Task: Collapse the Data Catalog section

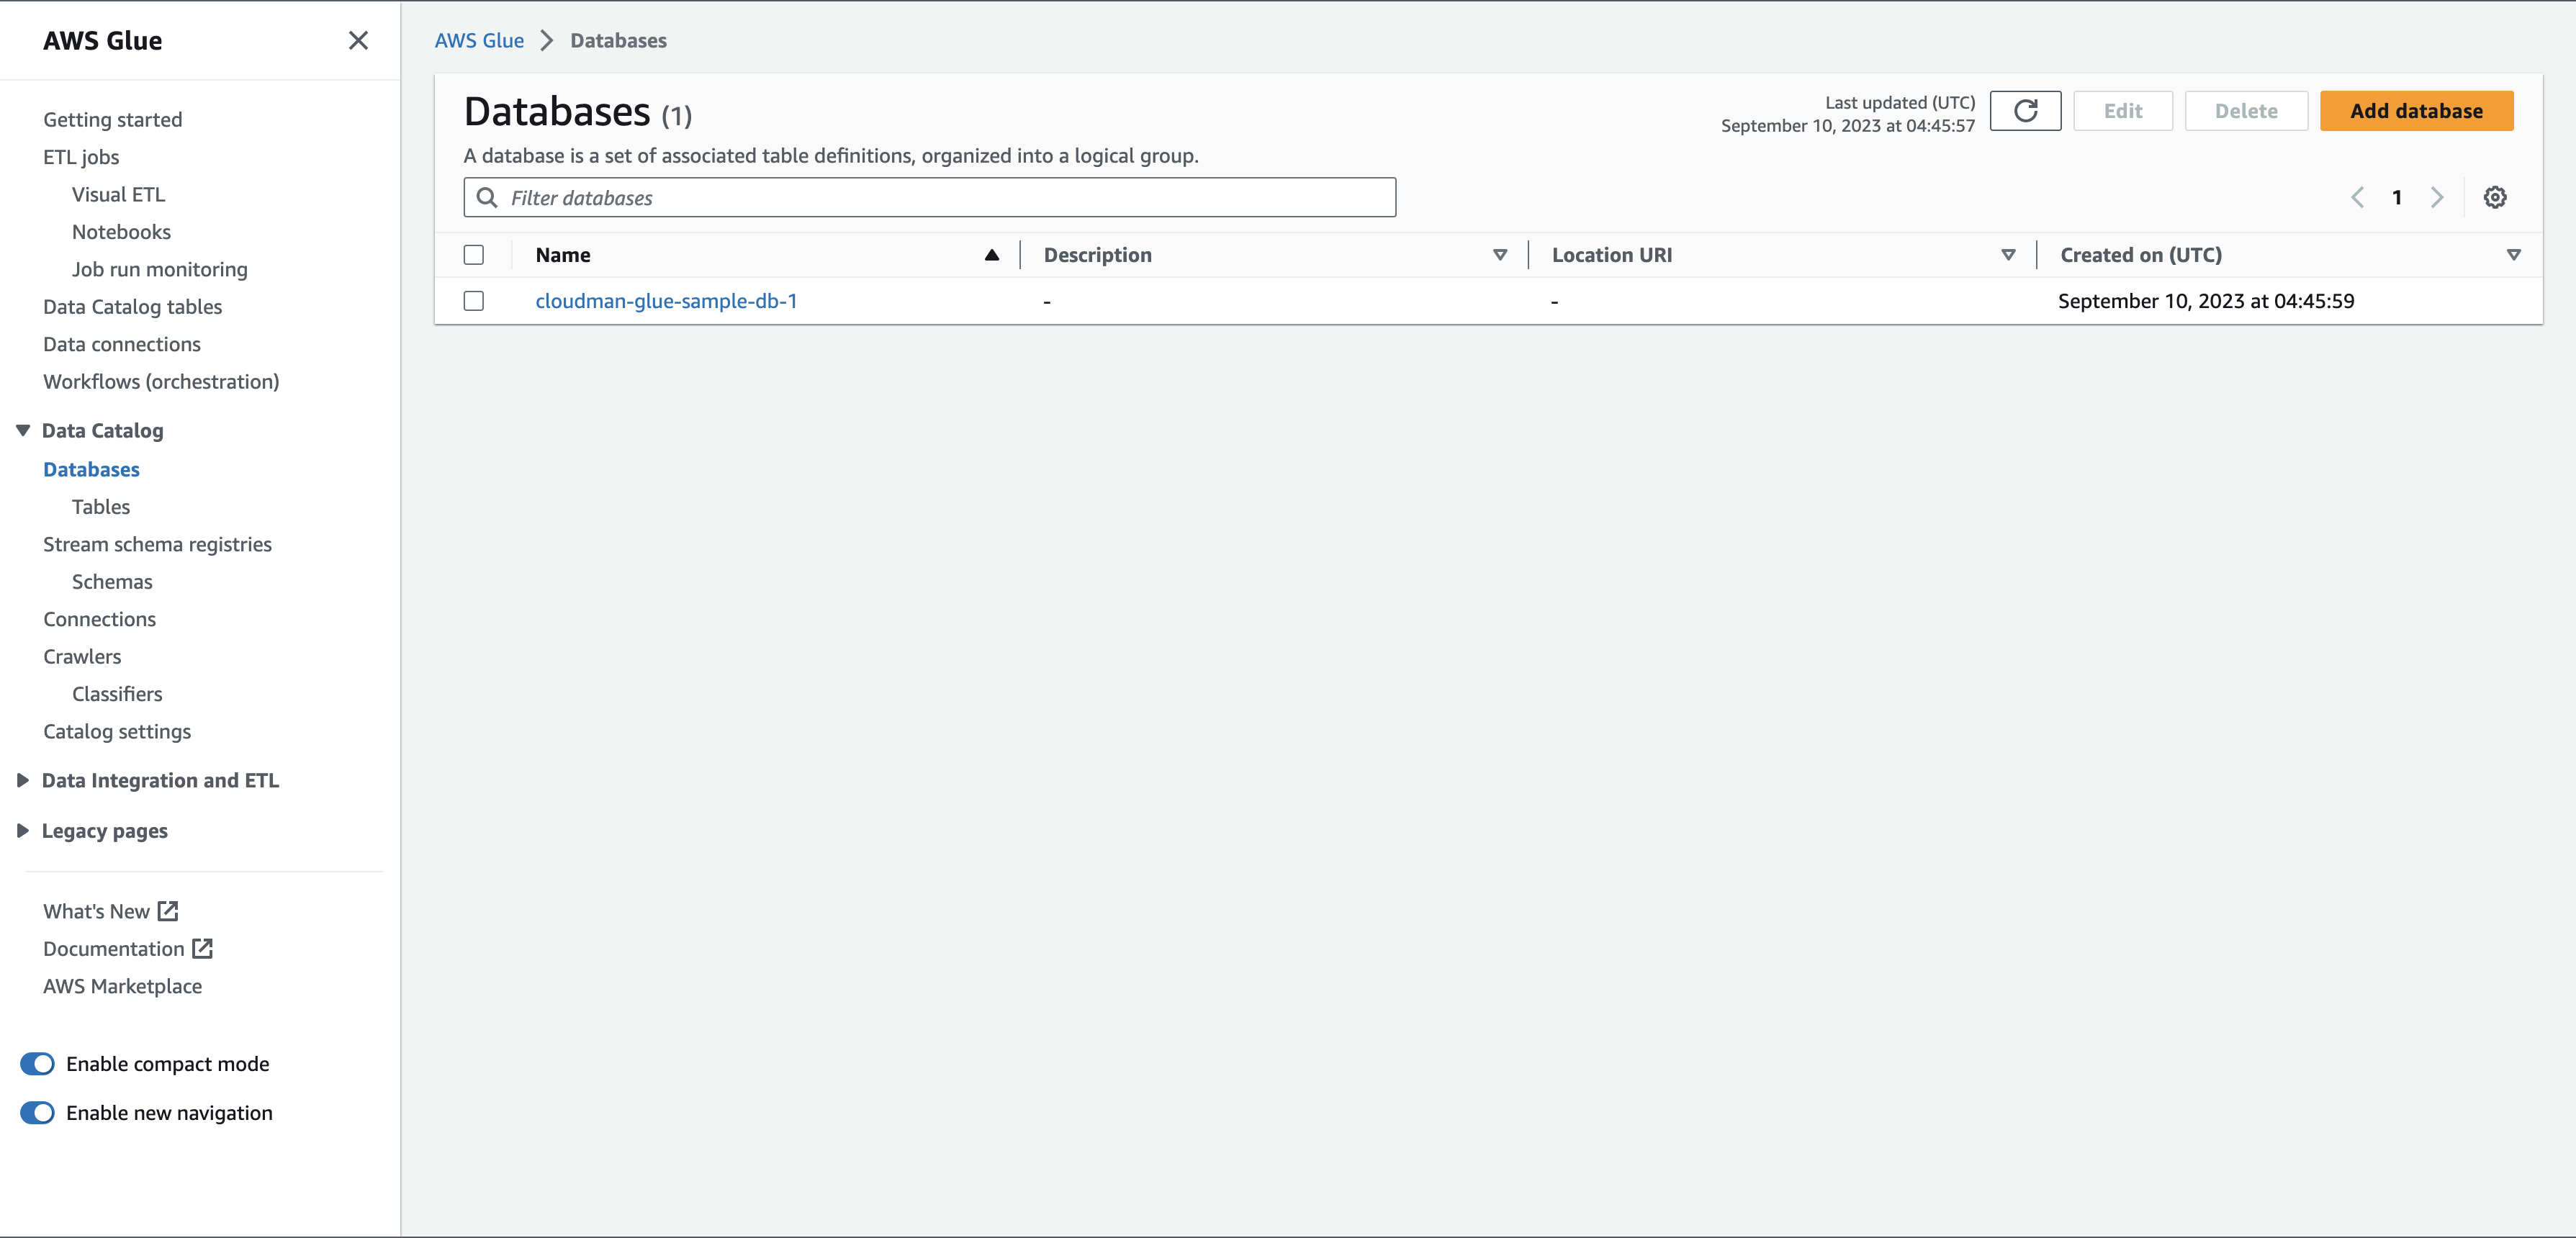Action: click(x=23, y=431)
